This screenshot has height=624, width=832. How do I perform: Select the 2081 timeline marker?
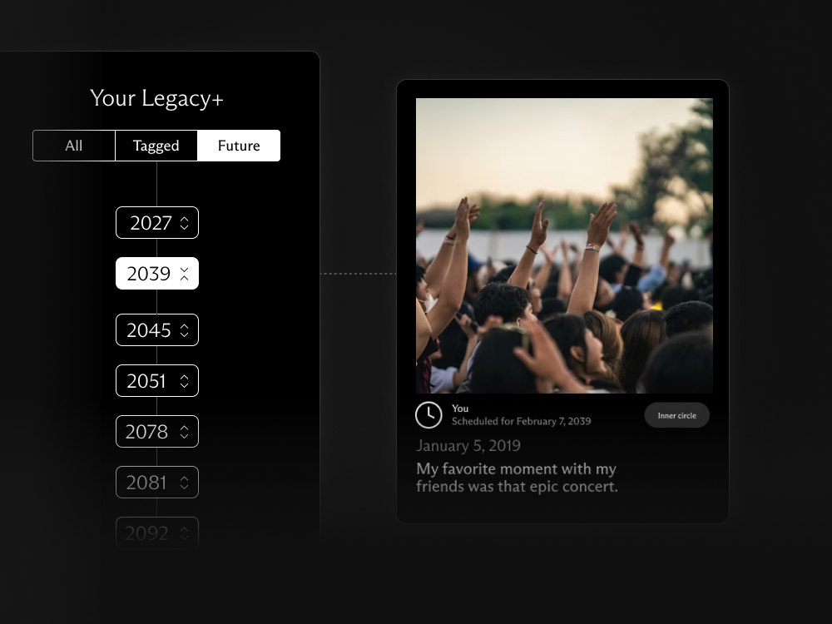(x=157, y=482)
